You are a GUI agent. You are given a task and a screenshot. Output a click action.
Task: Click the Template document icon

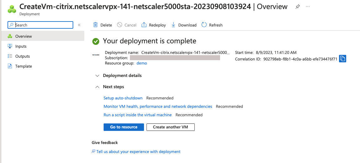click(10, 66)
